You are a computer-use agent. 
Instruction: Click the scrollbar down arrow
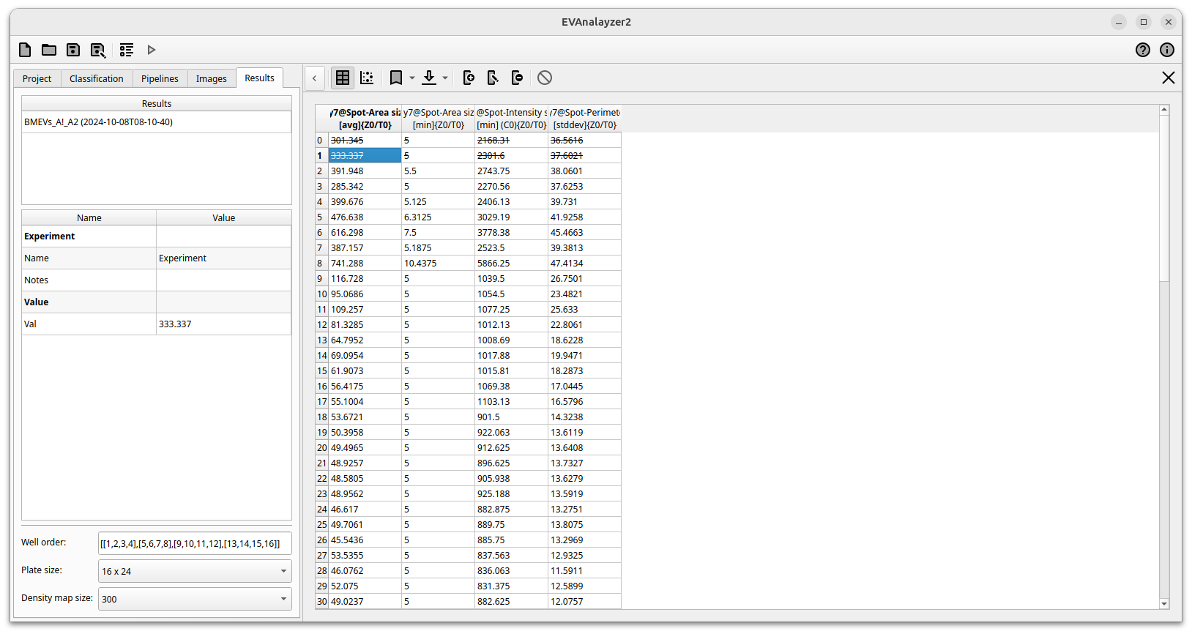[1164, 604]
